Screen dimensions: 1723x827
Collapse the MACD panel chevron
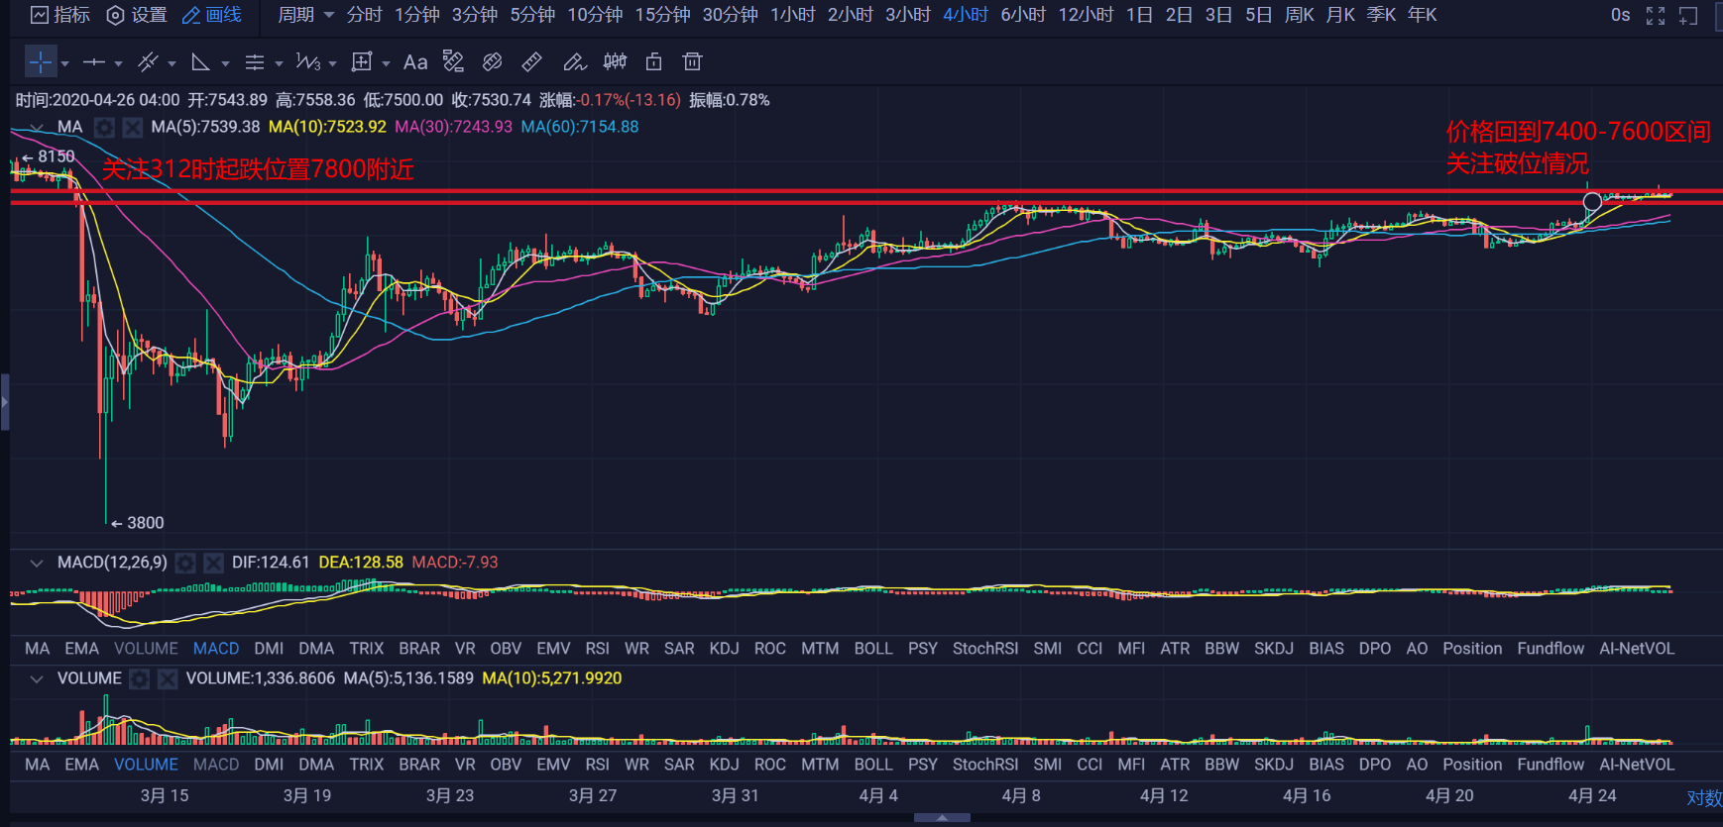click(x=37, y=563)
